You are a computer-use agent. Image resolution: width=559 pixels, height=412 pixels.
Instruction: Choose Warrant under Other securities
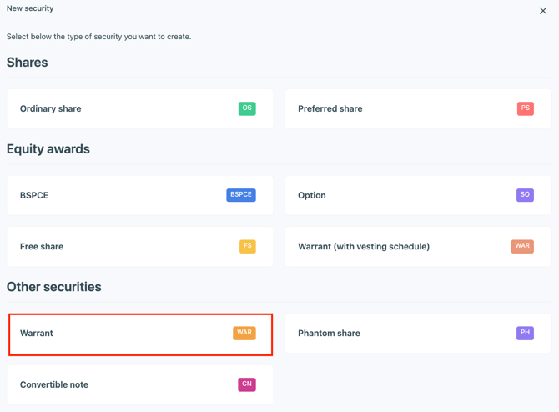[x=37, y=334]
